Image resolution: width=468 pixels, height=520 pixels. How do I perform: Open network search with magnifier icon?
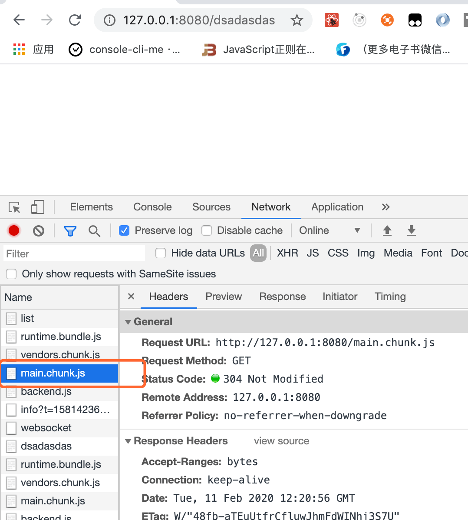[94, 231]
